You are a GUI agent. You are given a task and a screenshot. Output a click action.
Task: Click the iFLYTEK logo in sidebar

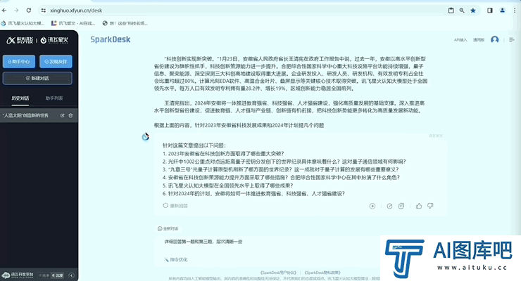20,40
